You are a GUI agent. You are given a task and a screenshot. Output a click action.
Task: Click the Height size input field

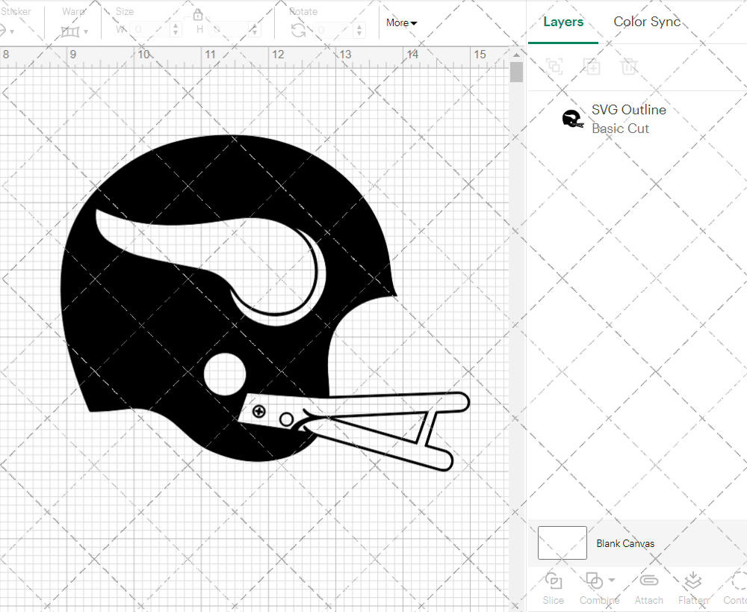click(229, 30)
